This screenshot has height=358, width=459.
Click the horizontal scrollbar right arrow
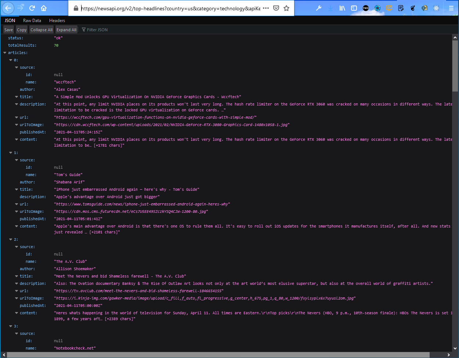pos(449,355)
